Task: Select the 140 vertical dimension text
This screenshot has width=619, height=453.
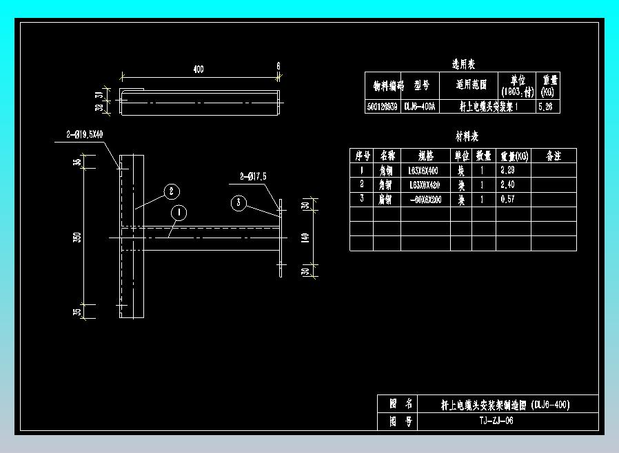Action: 305,238
